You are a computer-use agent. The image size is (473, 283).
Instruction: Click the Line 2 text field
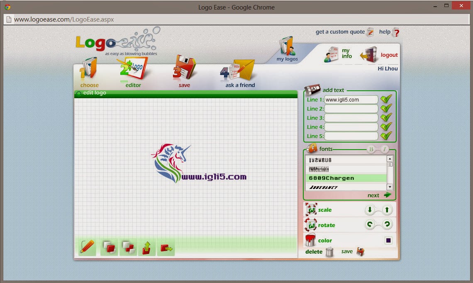point(351,109)
